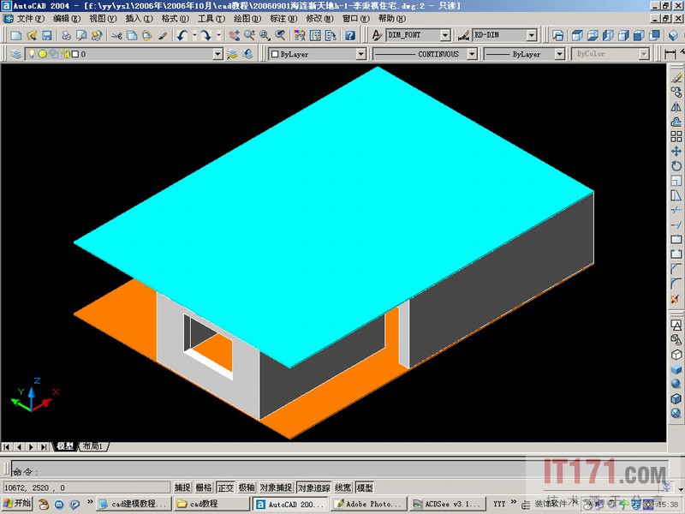The image size is (685, 514).
Task: Select the Erase tool in right toolbar
Action: (676, 77)
